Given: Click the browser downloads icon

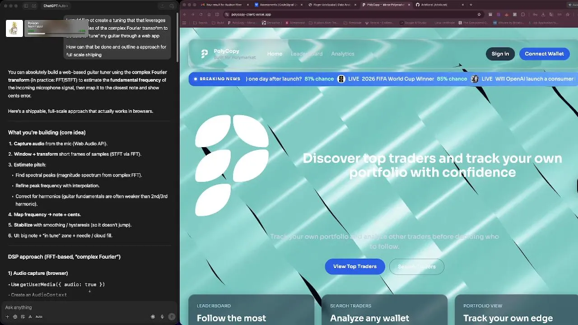Looking at the screenshot, I should coord(543,14).
